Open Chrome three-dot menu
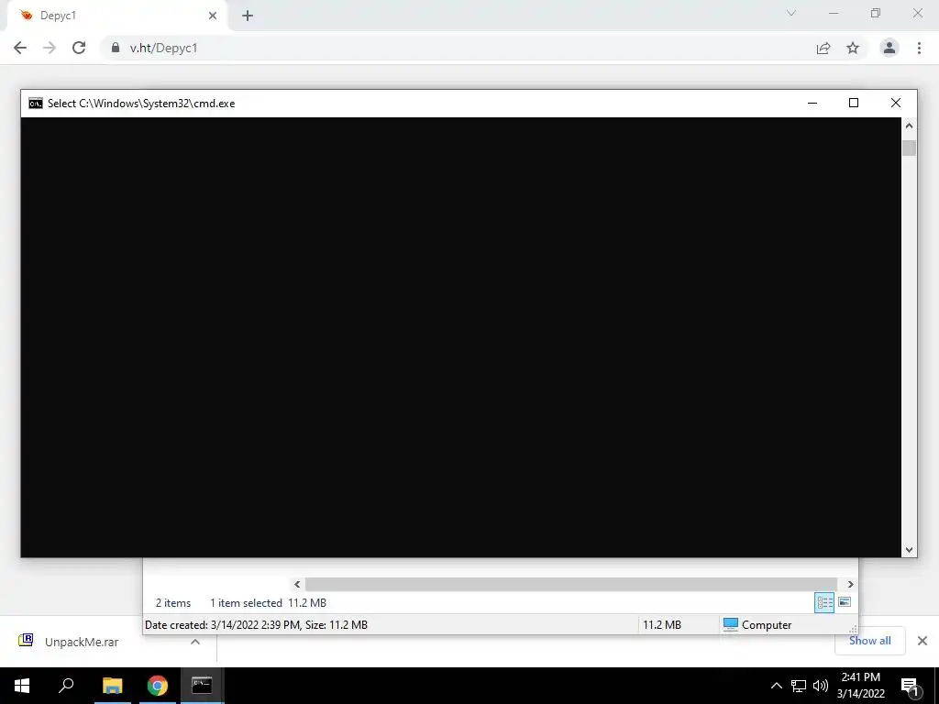939x704 pixels. click(919, 48)
